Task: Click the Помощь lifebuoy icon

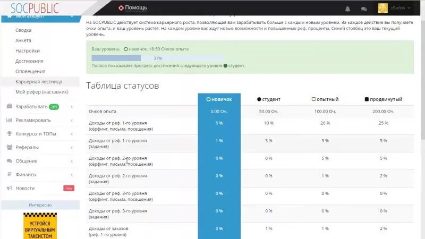Action: coord(121,8)
